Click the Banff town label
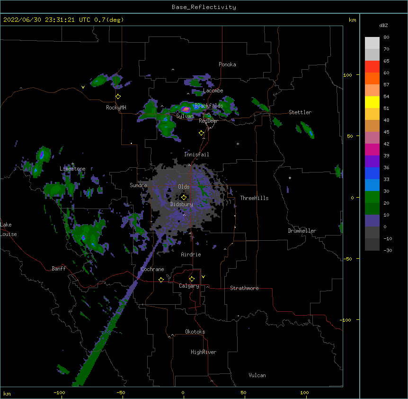 tap(59, 269)
